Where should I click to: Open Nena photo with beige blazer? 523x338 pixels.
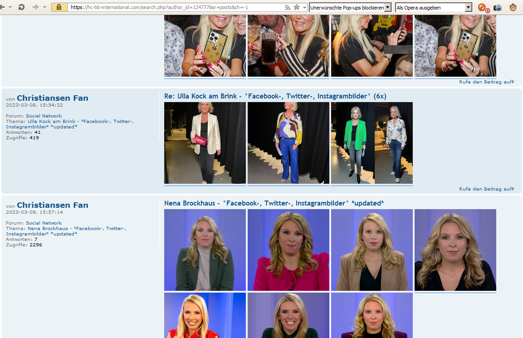point(372,250)
